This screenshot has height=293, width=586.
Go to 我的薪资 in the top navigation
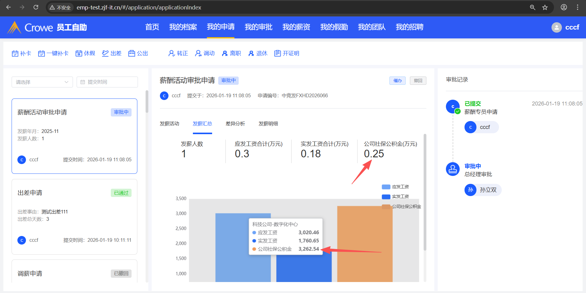pyautogui.click(x=296, y=27)
